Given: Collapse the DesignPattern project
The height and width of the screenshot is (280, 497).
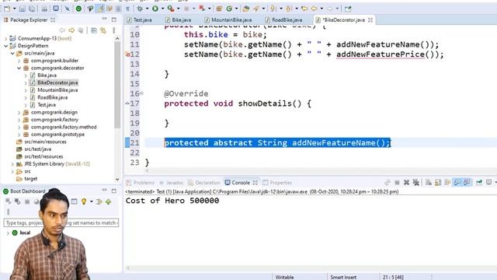Looking at the screenshot, I should [x=5, y=46].
